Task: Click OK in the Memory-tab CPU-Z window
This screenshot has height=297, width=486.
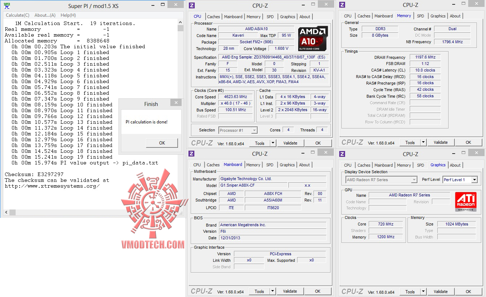Action: click(469, 142)
